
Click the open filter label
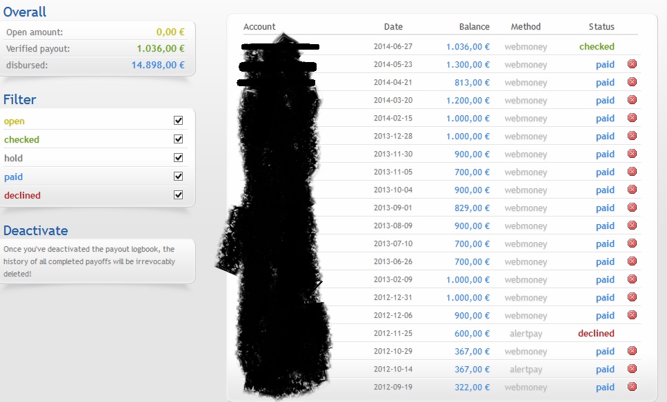pyautogui.click(x=14, y=121)
